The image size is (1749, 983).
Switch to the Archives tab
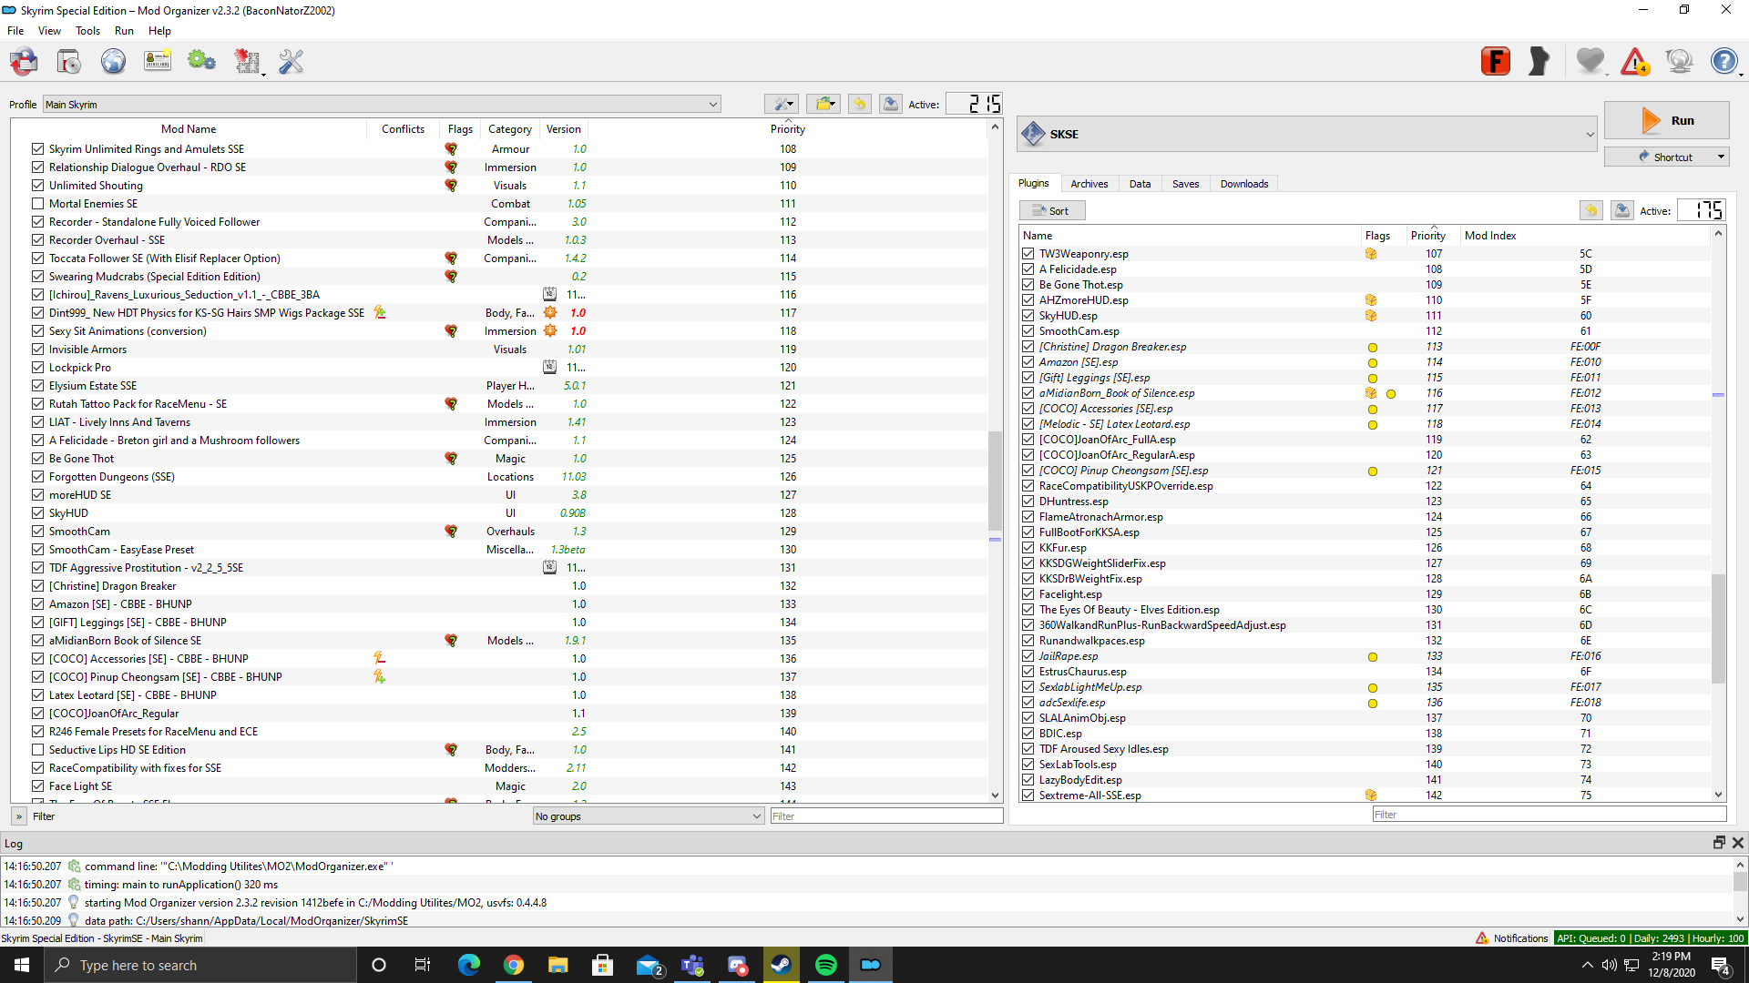pyautogui.click(x=1089, y=184)
